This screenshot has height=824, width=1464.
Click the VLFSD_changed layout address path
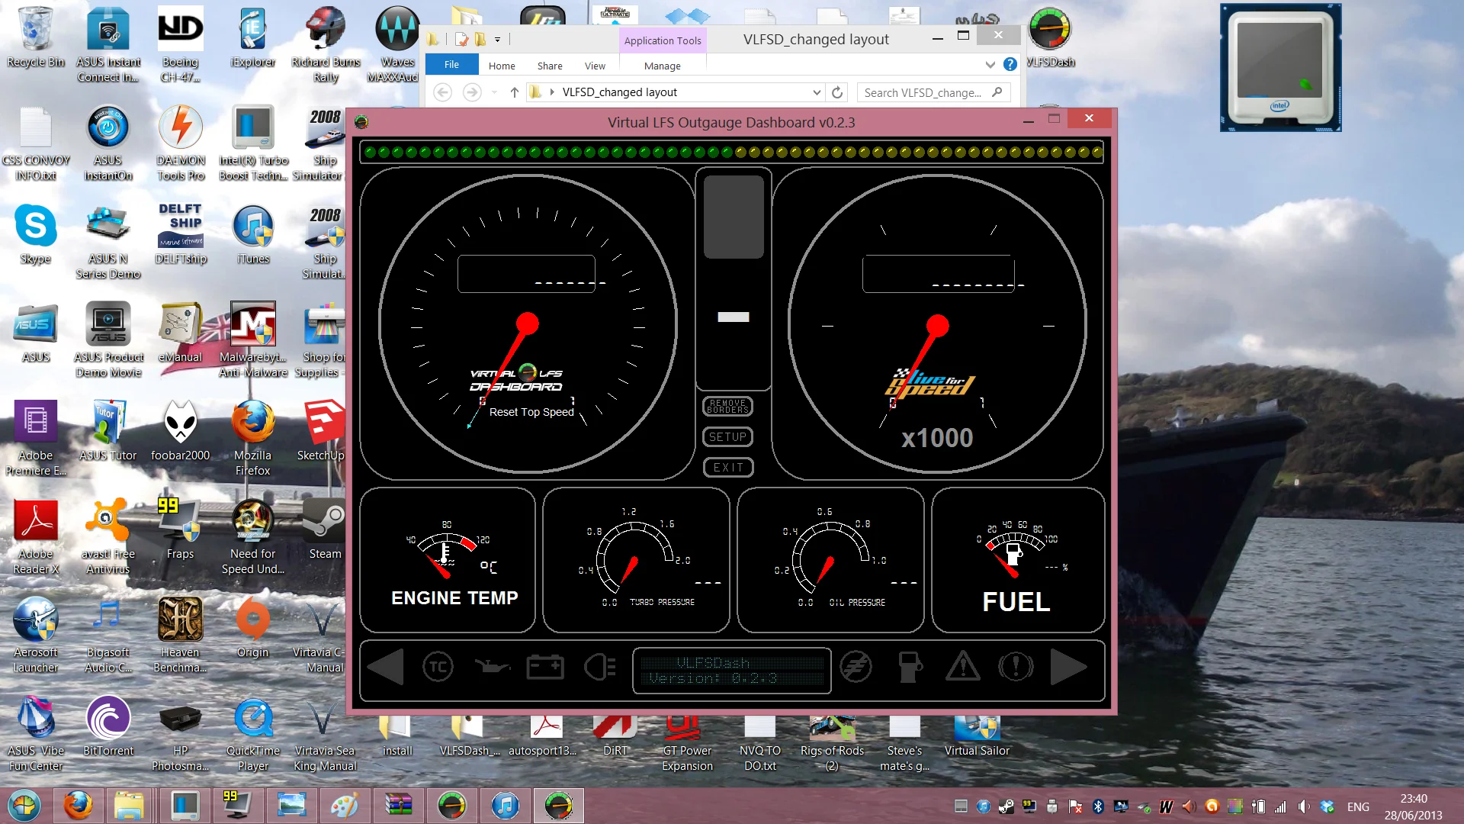coord(619,92)
